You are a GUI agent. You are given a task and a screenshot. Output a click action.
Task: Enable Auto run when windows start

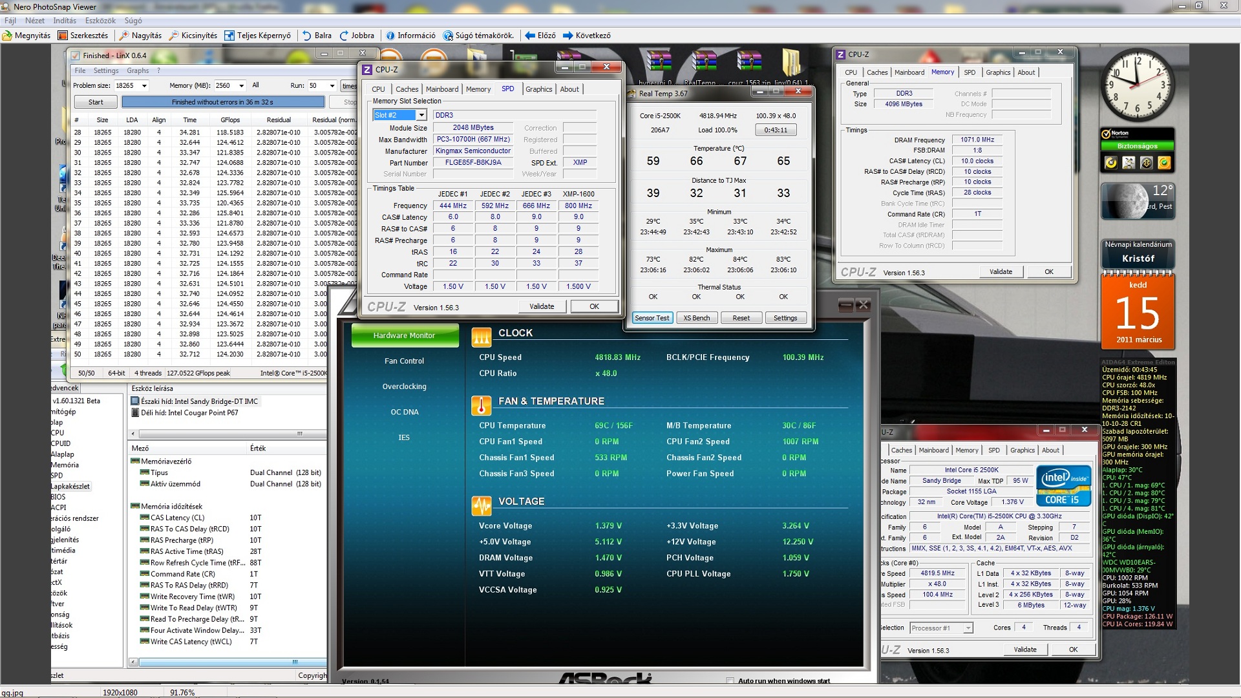point(730,681)
